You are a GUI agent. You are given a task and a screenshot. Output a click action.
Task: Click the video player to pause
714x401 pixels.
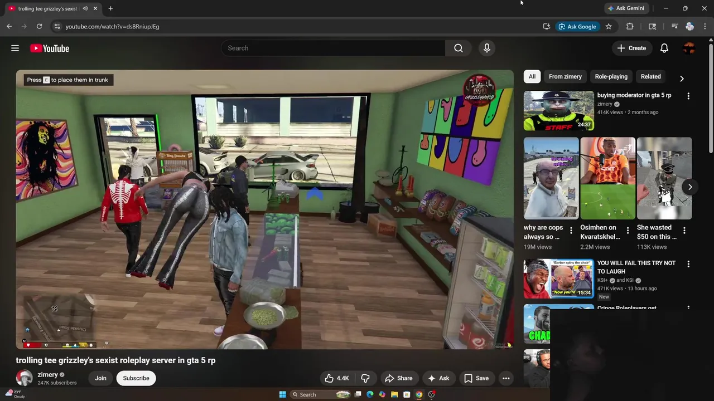[265, 209]
